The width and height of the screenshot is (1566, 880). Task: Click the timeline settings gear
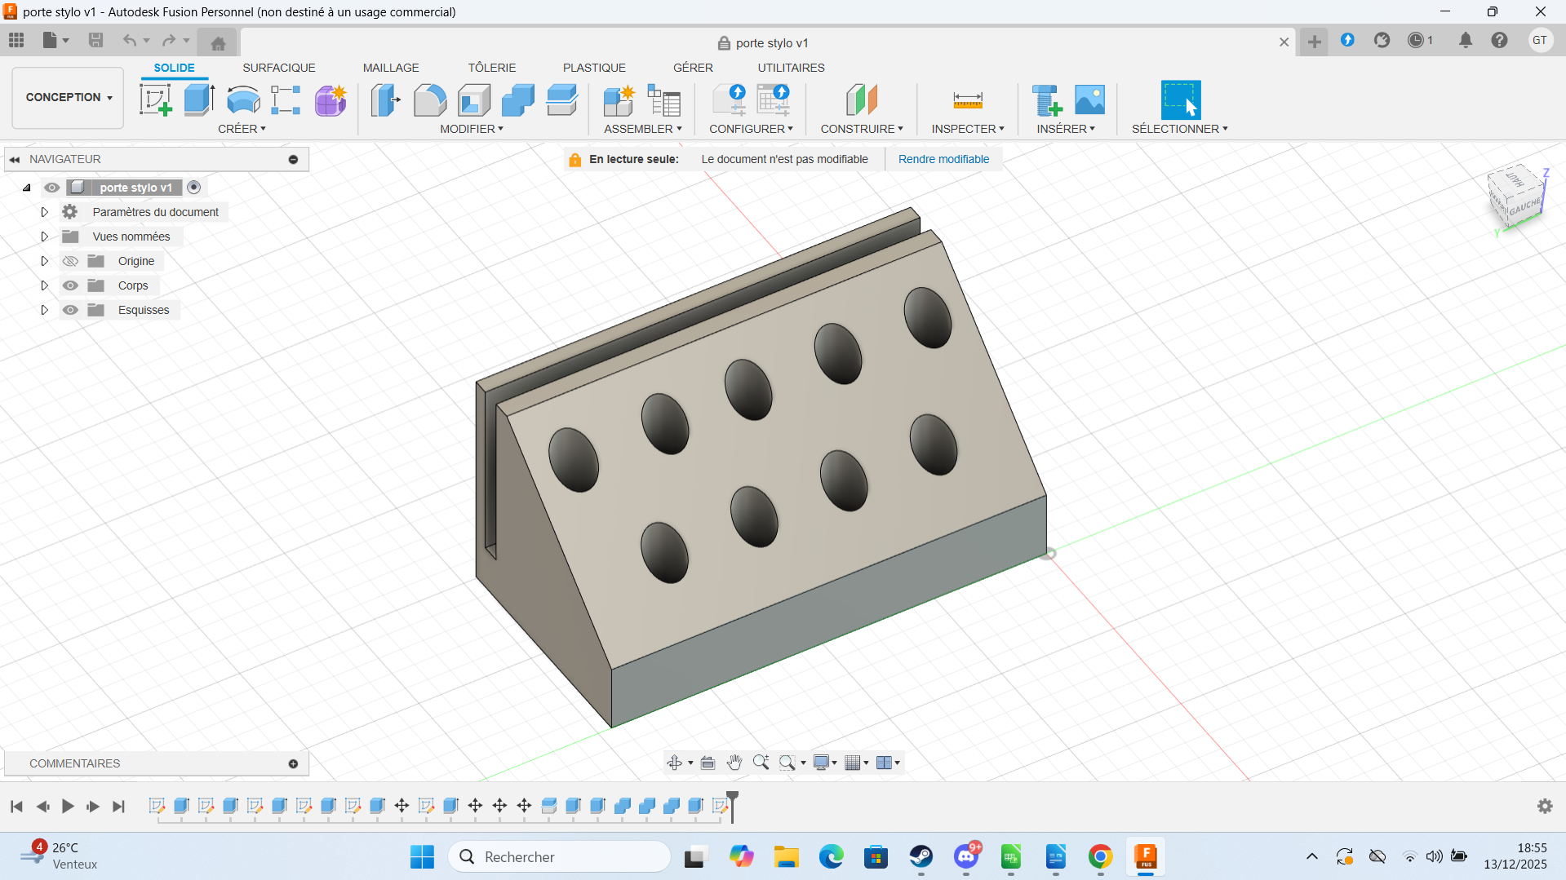(x=1545, y=806)
